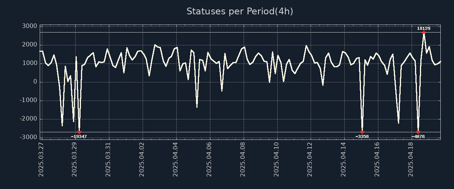Select the 2025.03.29 date label
454x189 pixels.
[75, 159]
